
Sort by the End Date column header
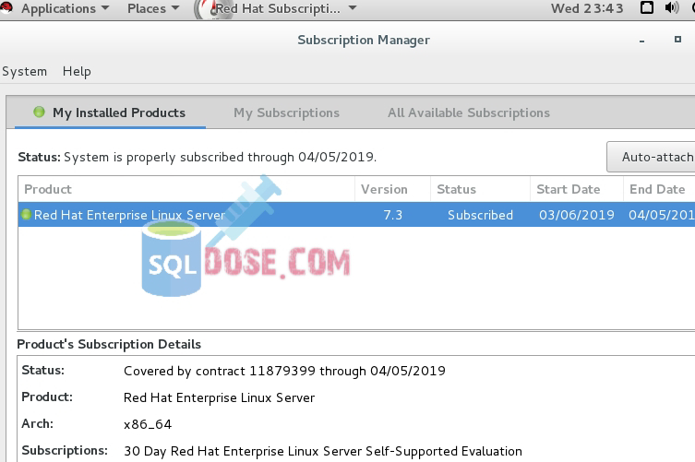point(657,189)
